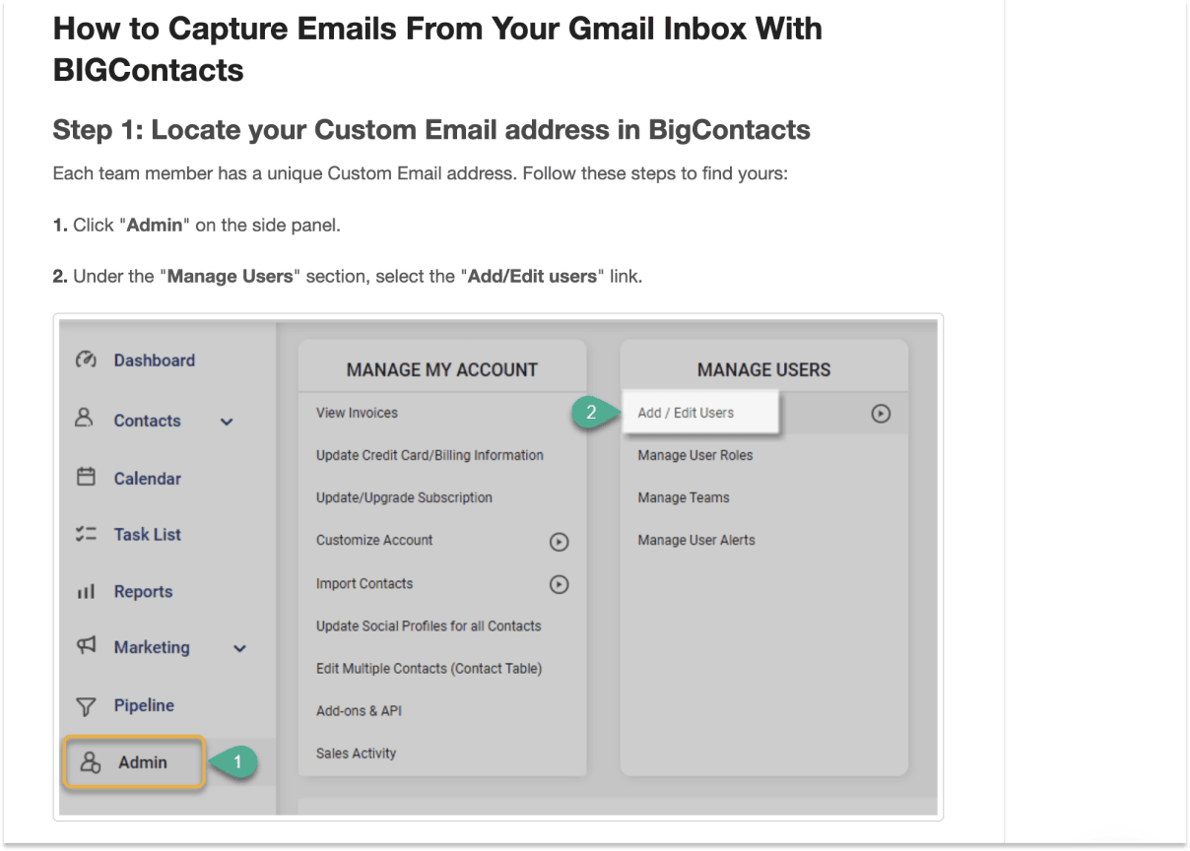Open Edit Multiple Contacts (Contact Table)

(x=429, y=668)
